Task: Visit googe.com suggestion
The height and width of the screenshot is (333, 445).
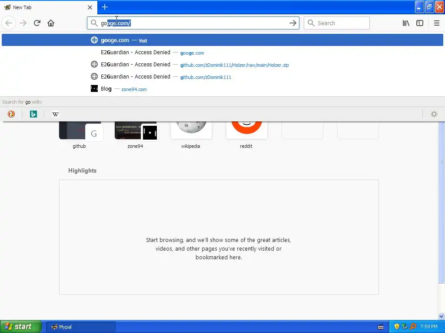Action: (222, 40)
